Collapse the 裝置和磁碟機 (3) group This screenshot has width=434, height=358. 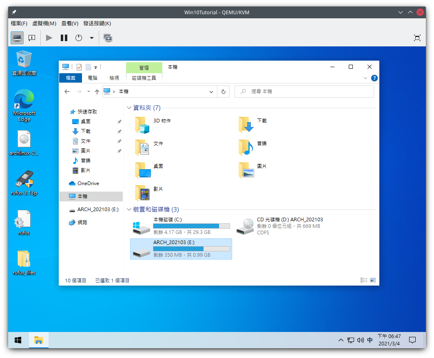click(x=129, y=210)
